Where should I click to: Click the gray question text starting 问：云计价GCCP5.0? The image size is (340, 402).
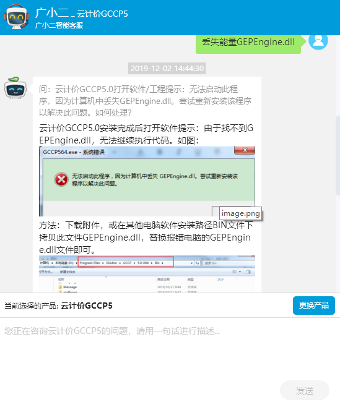click(145, 101)
